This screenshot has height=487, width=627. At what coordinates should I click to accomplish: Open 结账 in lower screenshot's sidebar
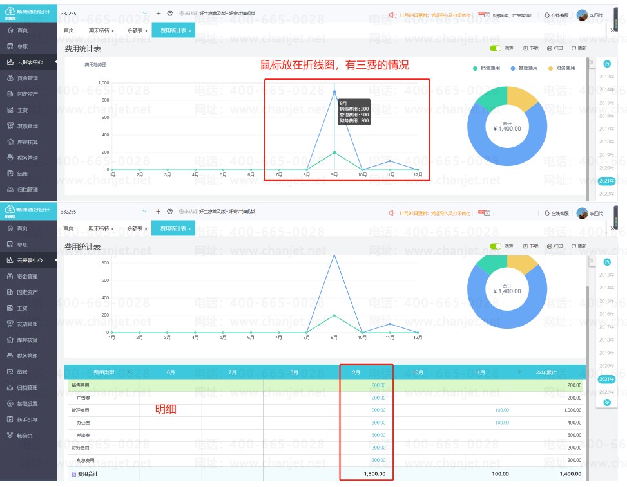point(18,372)
